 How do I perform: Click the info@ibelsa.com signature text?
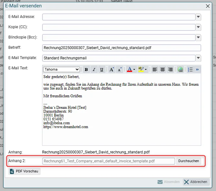[x=57, y=123]
